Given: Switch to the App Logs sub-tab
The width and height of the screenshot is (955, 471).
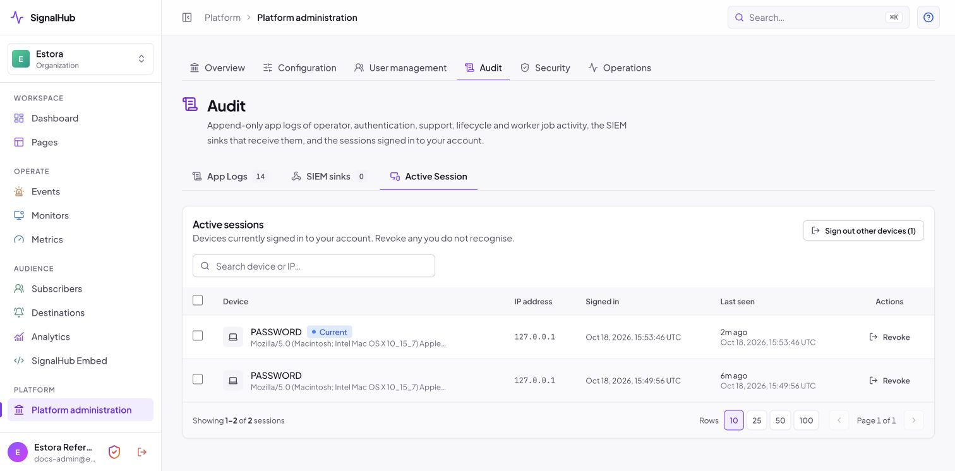Looking at the screenshot, I should (x=230, y=177).
